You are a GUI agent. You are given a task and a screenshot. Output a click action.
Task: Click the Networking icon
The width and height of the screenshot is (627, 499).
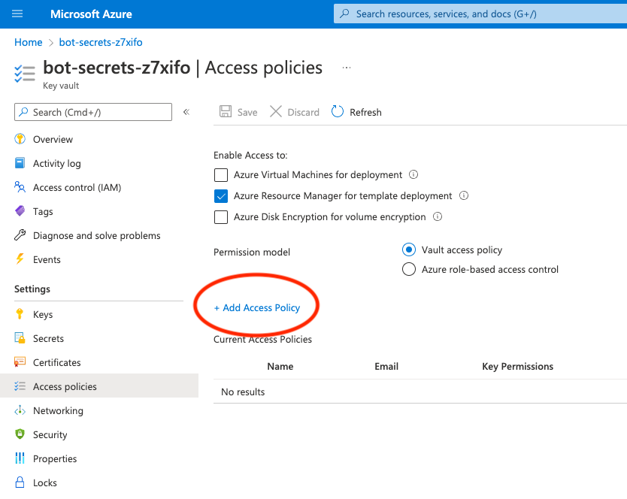tap(20, 410)
